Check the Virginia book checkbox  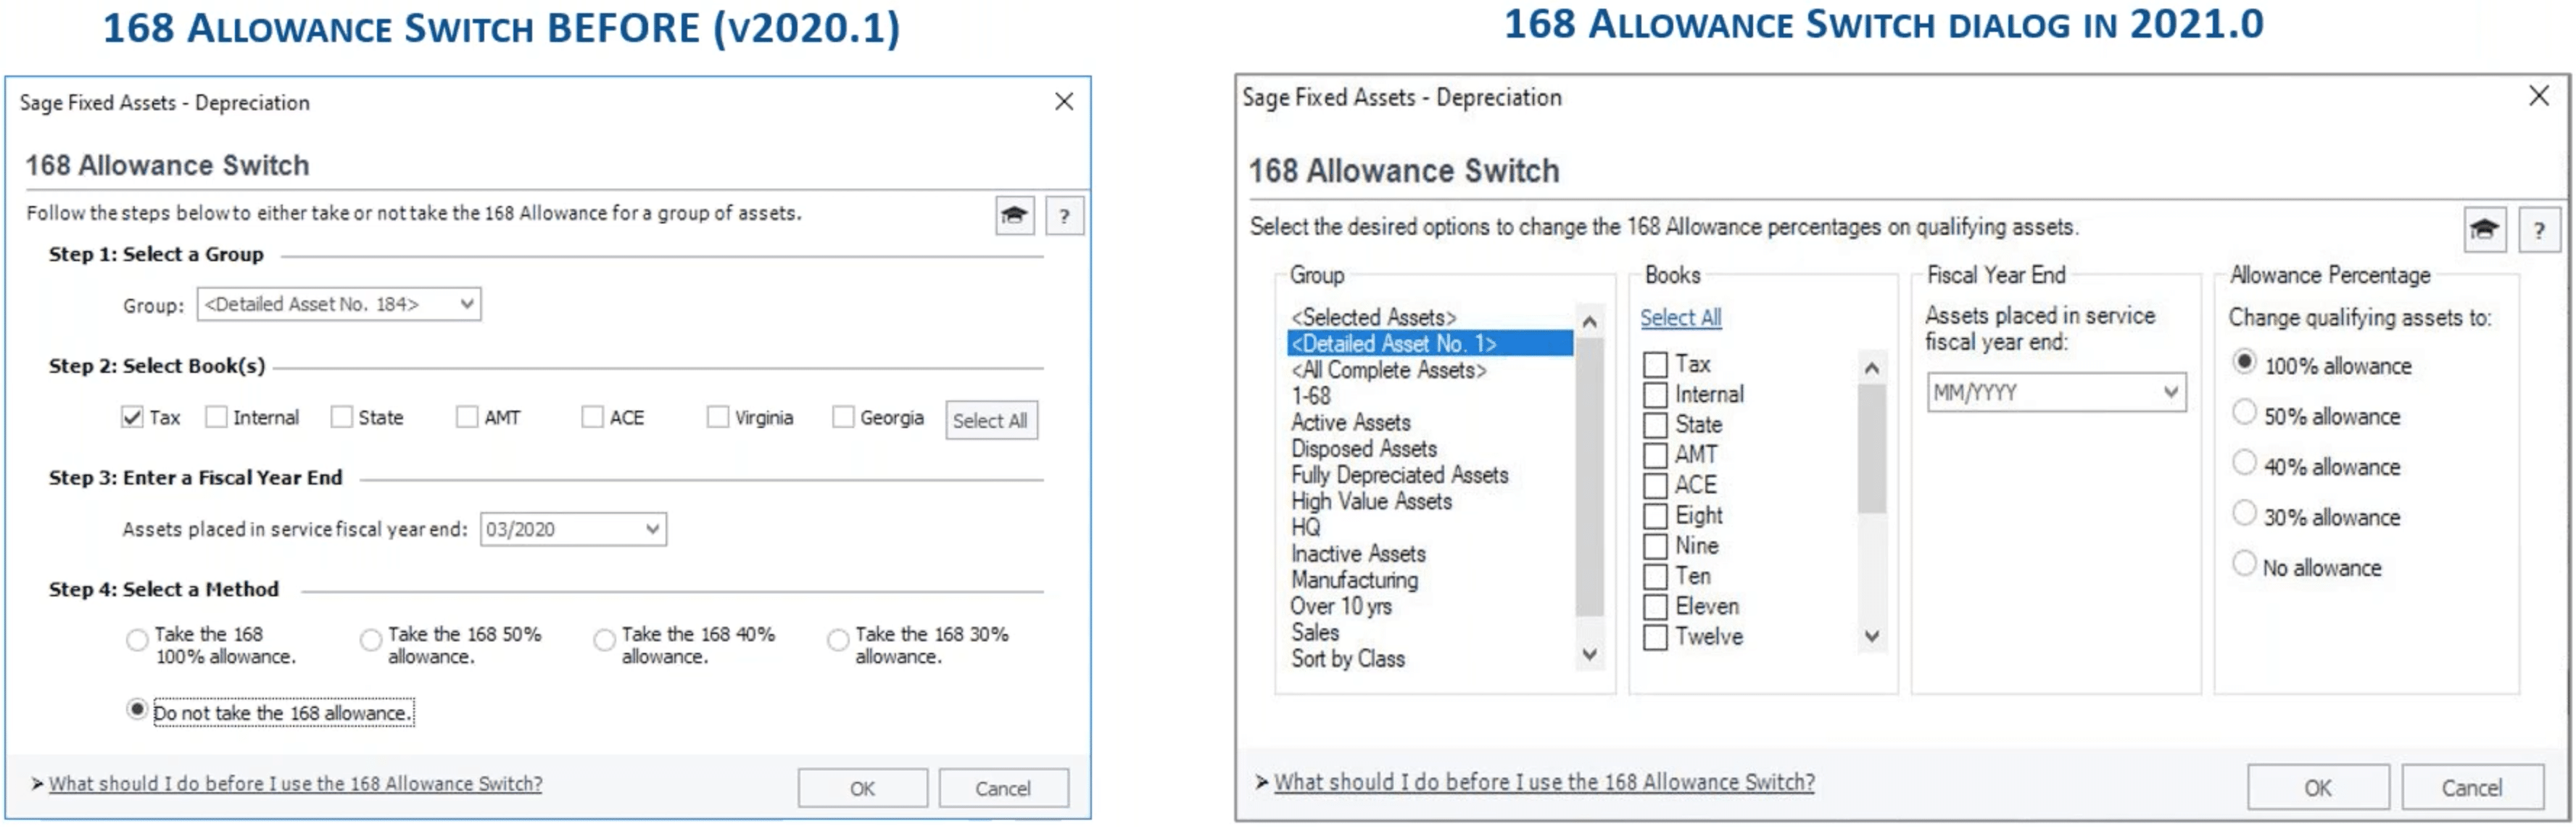coord(717,417)
